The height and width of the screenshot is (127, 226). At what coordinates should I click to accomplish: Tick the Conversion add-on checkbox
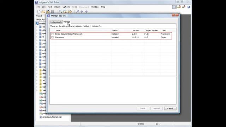53,37
